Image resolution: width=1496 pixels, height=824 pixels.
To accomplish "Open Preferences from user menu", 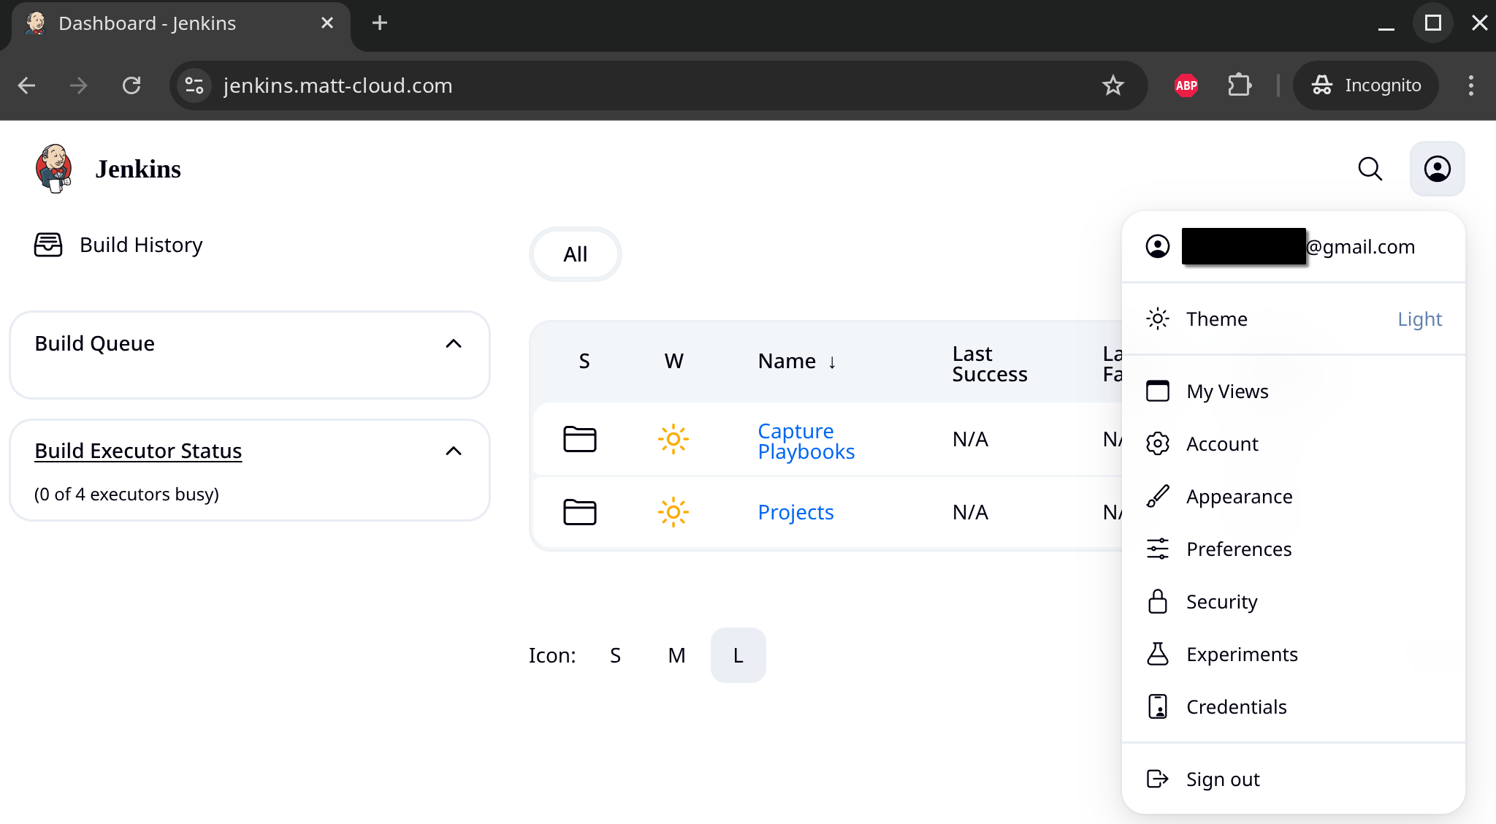I will (1239, 549).
